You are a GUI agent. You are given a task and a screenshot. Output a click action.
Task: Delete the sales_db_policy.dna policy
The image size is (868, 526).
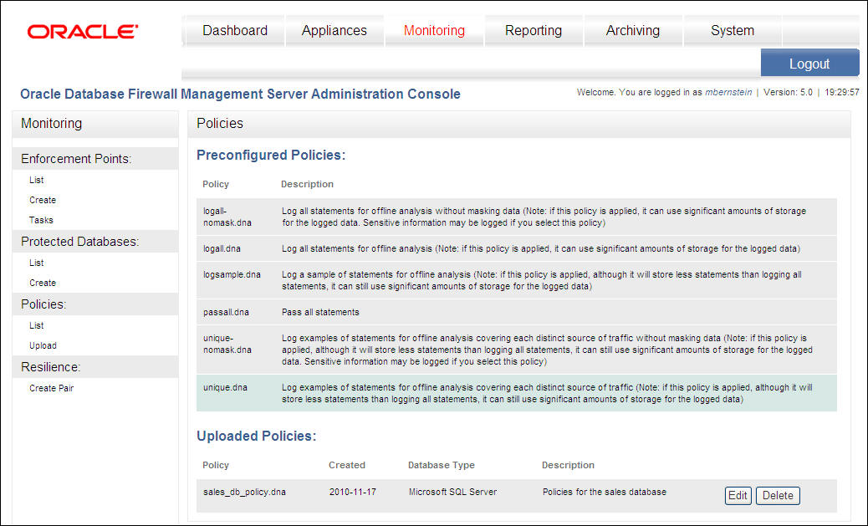point(778,496)
